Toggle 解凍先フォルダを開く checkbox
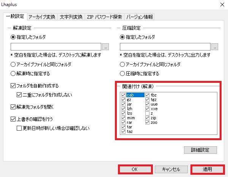The width and height of the screenshot is (228, 177). pyautogui.click(x=13, y=107)
